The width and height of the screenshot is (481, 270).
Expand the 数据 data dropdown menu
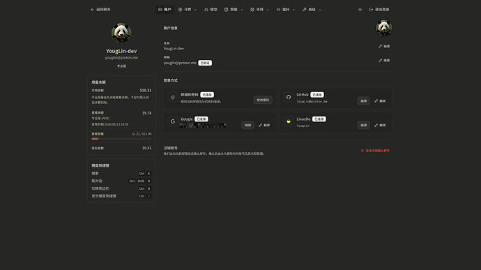pyautogui.click(x=234, y=10)
